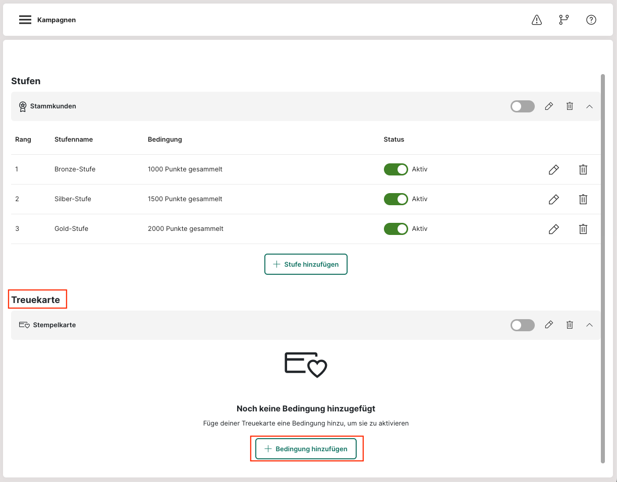This screenshot has width=617, height=482.
Task: Collapse the Stammkunden section chevron
Action: pos(589,106)
